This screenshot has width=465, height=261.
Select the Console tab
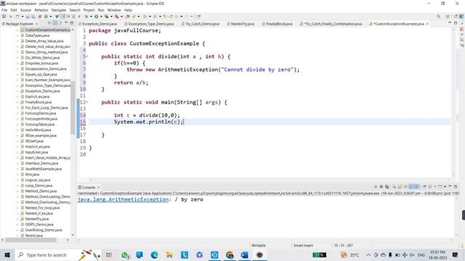click(x=89, y=187)
